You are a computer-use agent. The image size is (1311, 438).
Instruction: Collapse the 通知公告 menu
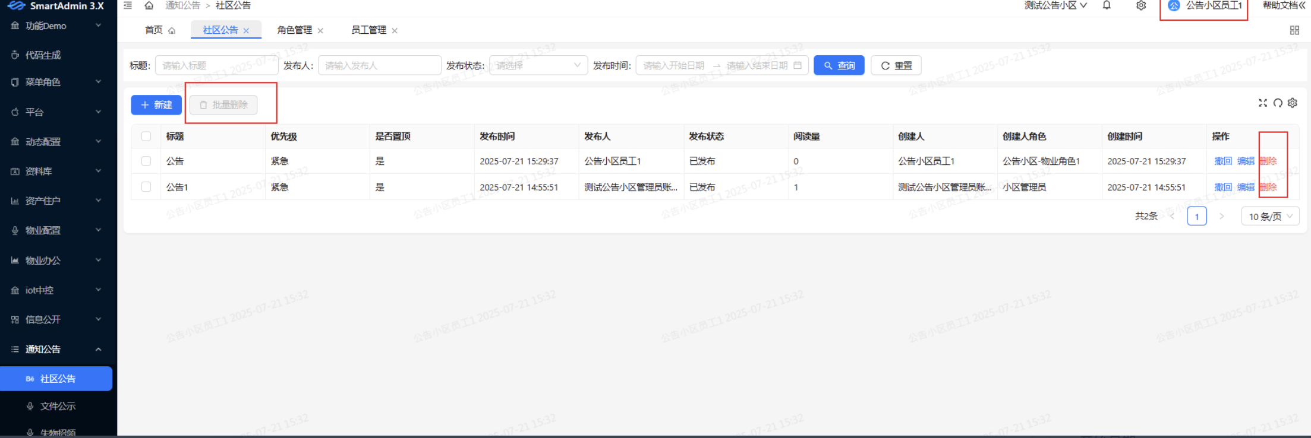tap(58, 349)
